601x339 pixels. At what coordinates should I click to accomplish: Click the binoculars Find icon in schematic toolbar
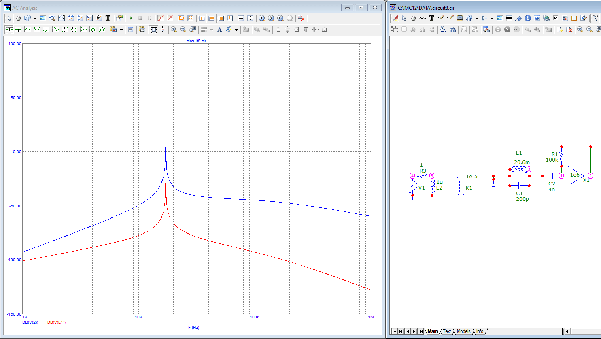tap(452, 30)
